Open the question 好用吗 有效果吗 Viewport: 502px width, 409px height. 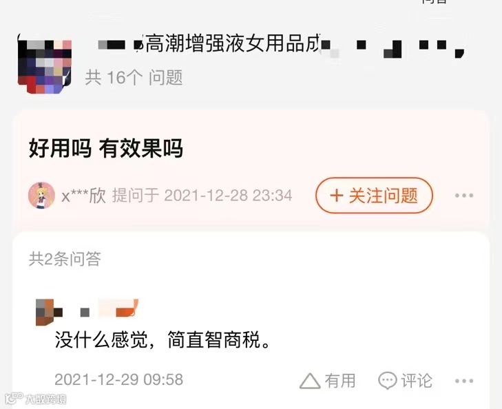(106, 148)
